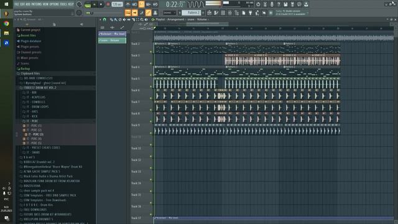Select 'Kickstart - Mix level' in picker
The width and height of the screenshot is (398, 224).
pos(112,34)
